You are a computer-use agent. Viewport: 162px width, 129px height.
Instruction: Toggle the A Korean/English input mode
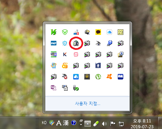[59, 123]
